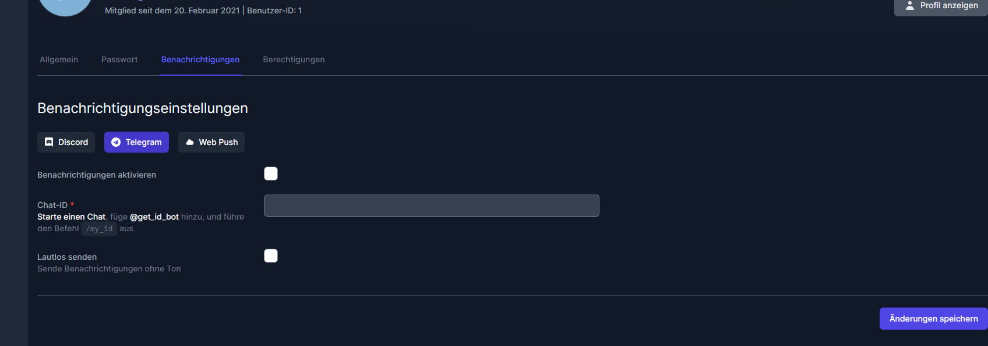
Task: Switch to the Allgemein tab
Action: pos(59,59)
